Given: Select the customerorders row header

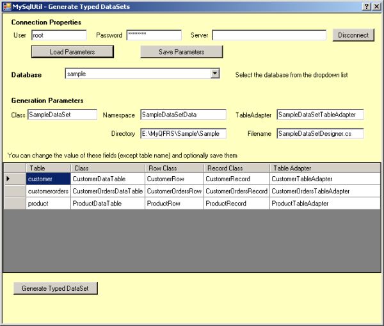Looking at the screenshot, I should tap(15, 192).
